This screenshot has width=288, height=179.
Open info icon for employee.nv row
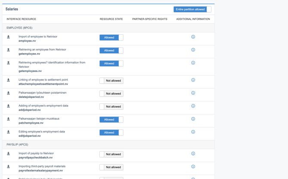[193, 37]
